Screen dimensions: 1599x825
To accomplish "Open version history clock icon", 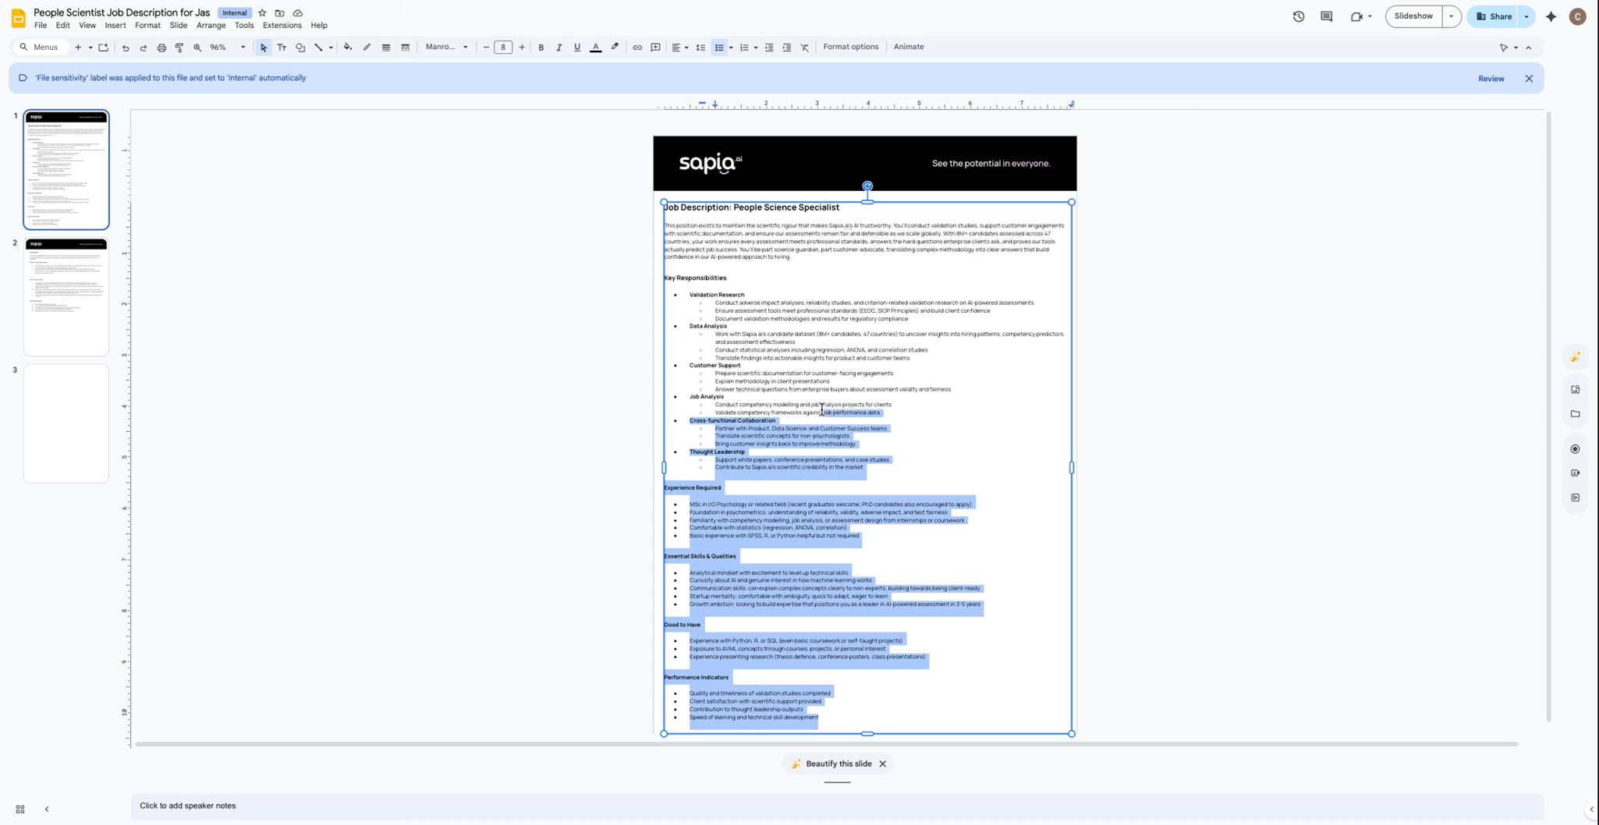I will [x=1299, y=16].
